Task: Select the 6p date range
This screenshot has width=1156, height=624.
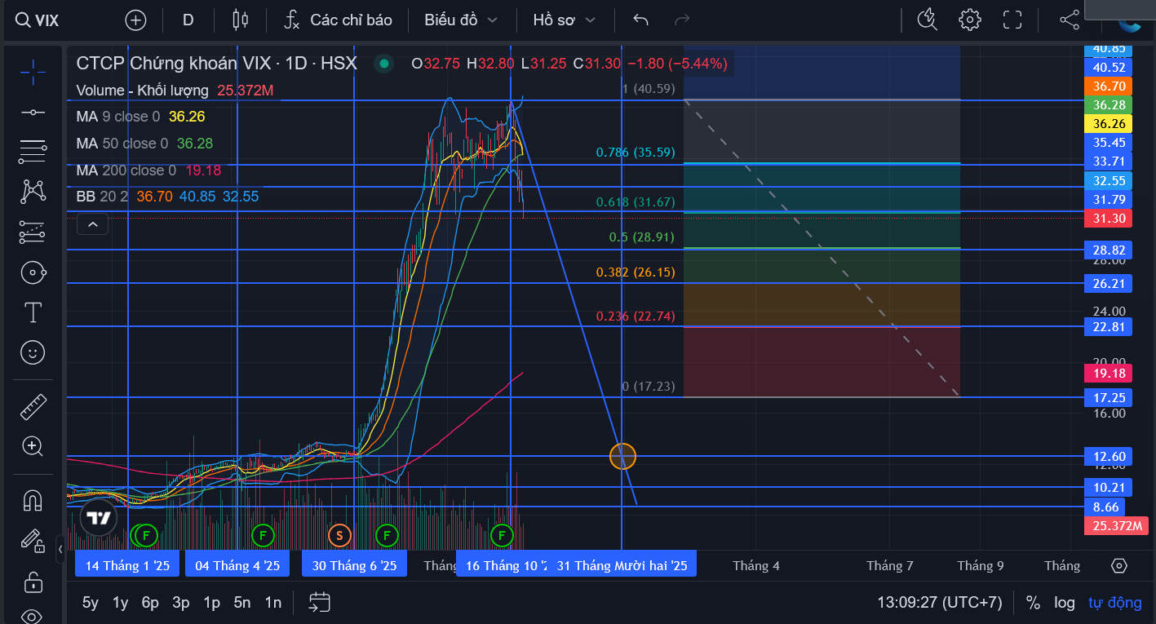Action: [150, 603]
